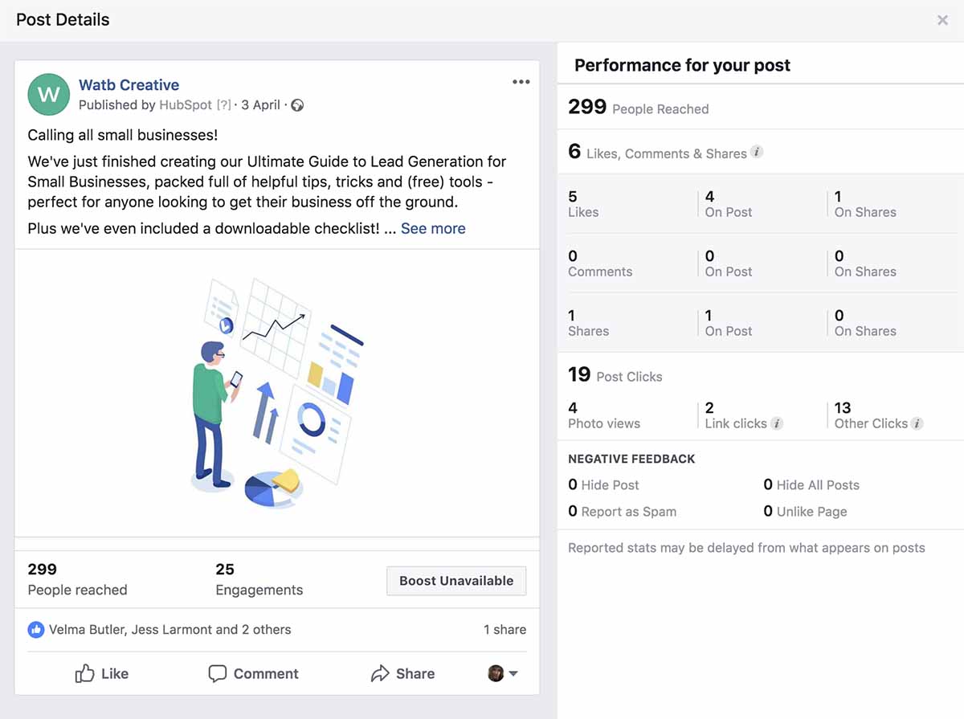Click the Watb Creative profile avatar

tap(48, 95)
